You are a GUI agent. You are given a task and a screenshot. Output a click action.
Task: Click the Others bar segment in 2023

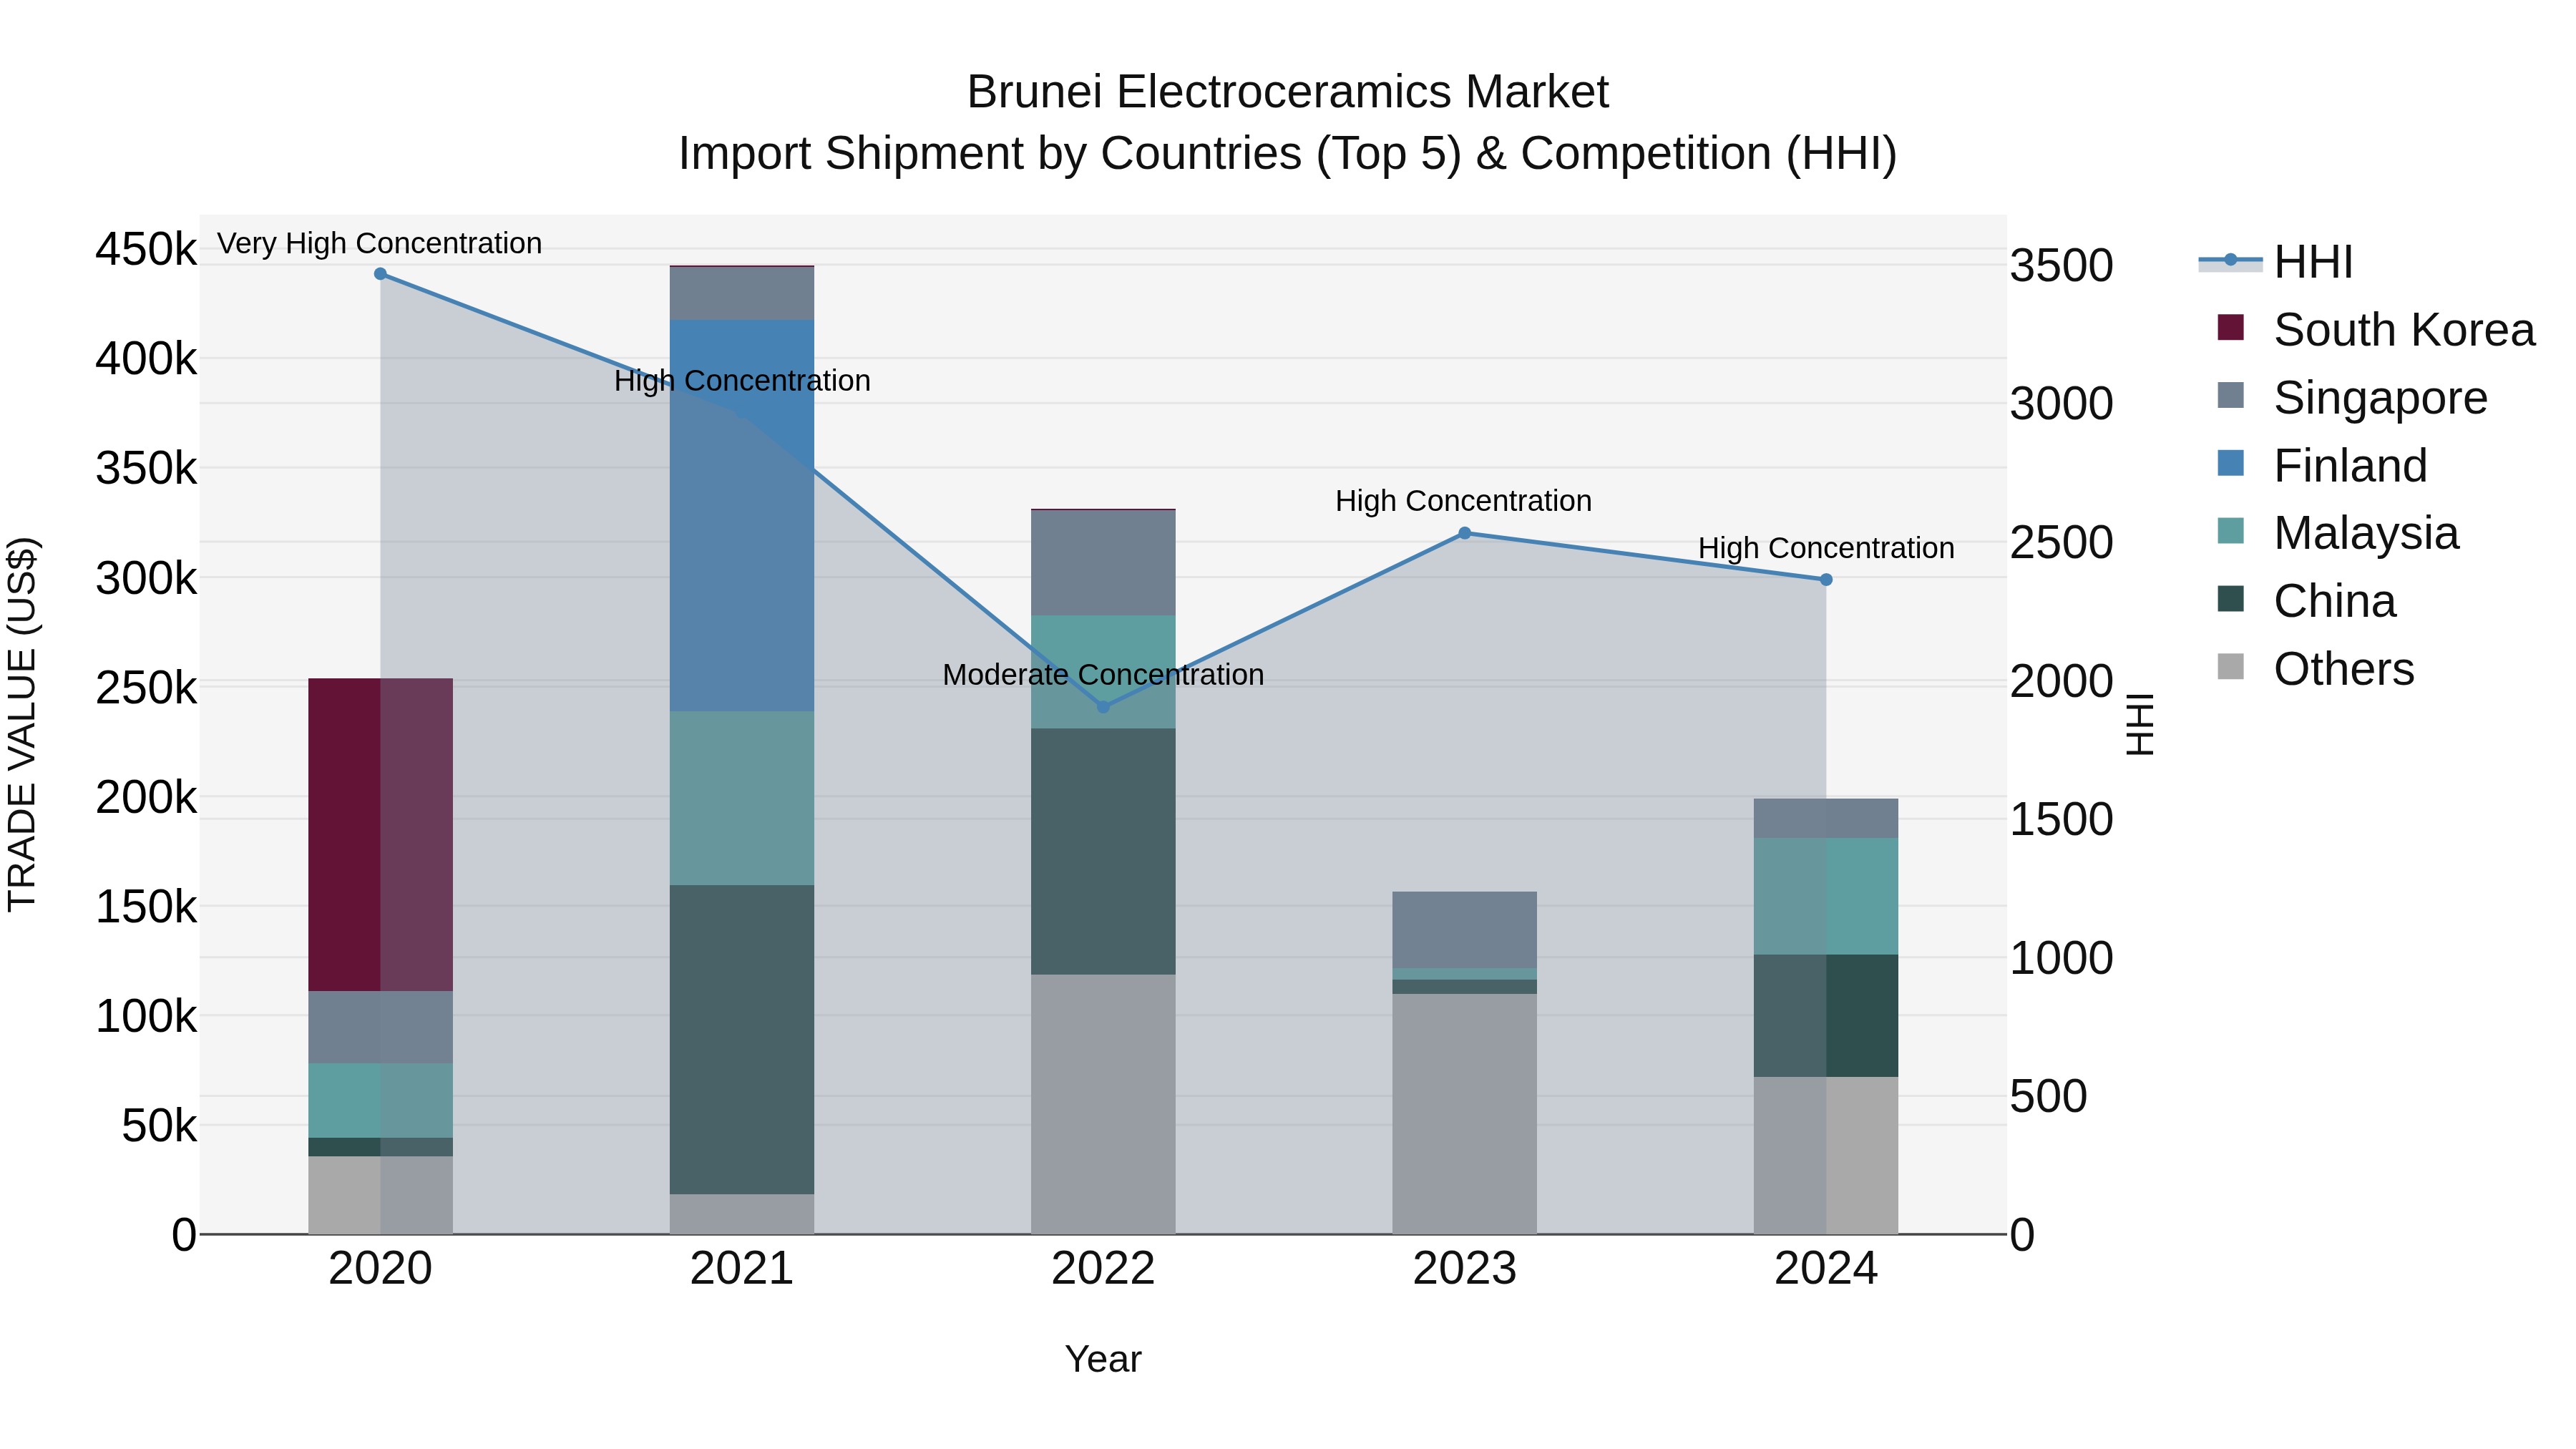[x=1464, y=1114]
